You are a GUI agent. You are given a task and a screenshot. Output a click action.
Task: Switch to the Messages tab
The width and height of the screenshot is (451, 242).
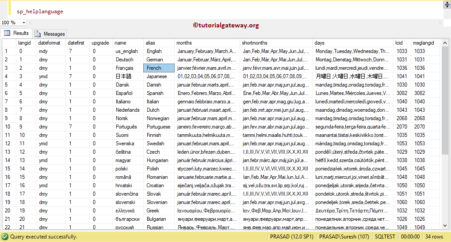pos(50,34)
